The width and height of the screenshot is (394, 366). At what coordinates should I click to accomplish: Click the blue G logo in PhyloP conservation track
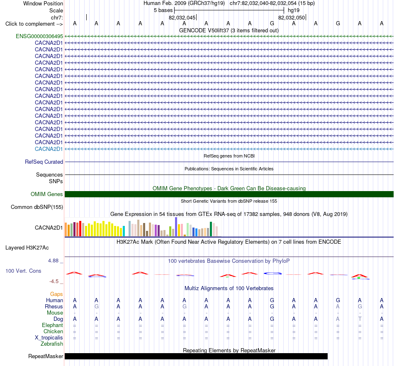[x=272, y=273]
